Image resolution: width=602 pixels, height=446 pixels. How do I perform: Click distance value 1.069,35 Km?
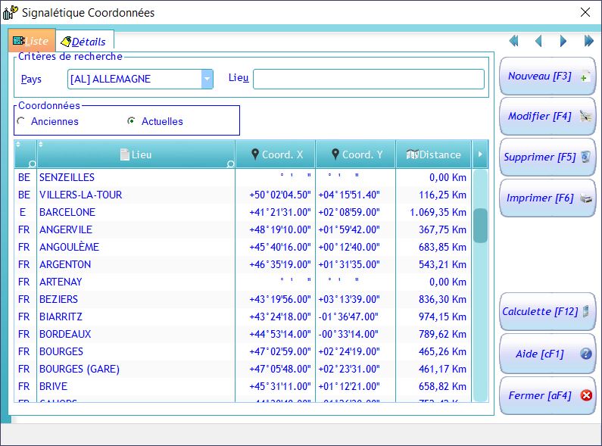438,212
